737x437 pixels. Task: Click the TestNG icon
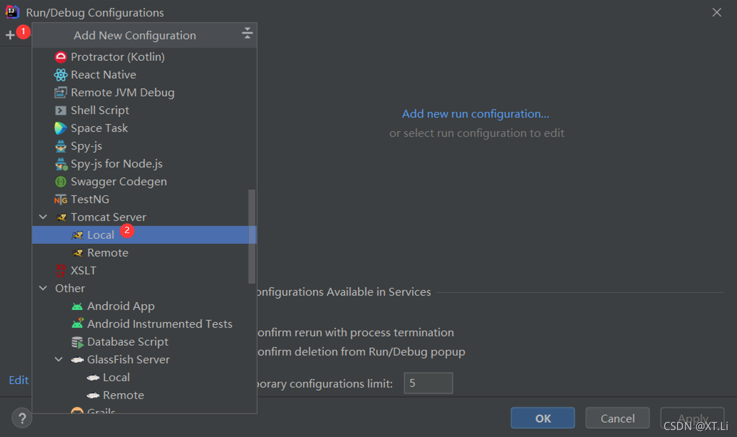(x=60, y=199)
